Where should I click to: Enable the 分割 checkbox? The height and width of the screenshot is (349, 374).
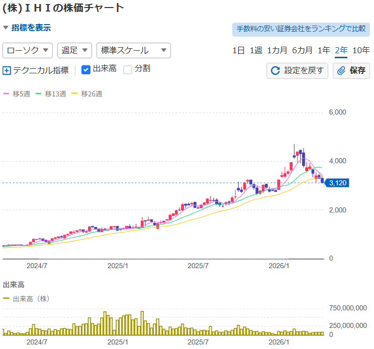coord(128,70)
